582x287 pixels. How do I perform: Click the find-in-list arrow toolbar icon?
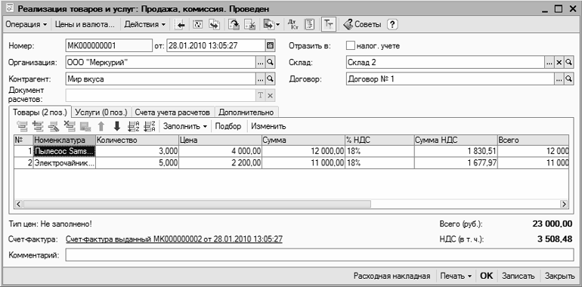(181, 25)
